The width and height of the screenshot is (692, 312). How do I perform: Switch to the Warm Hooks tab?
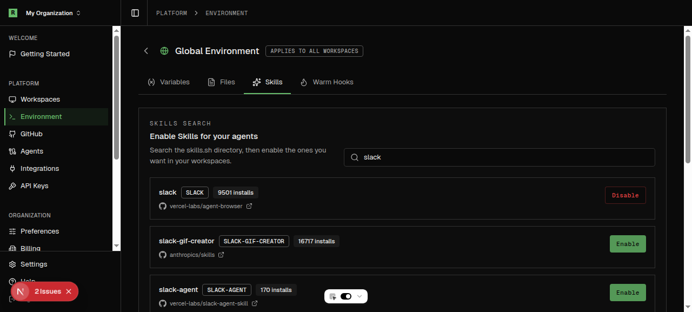(327, 82)
